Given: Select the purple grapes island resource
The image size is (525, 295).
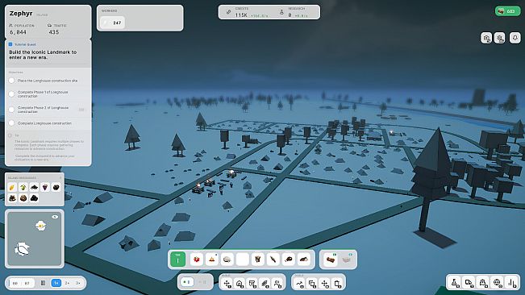Looking at the screenshot, I should [45, 187].
